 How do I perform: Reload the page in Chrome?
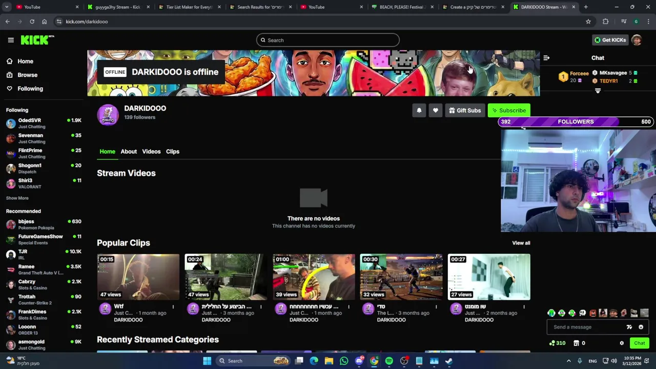[x=32, y=22]
